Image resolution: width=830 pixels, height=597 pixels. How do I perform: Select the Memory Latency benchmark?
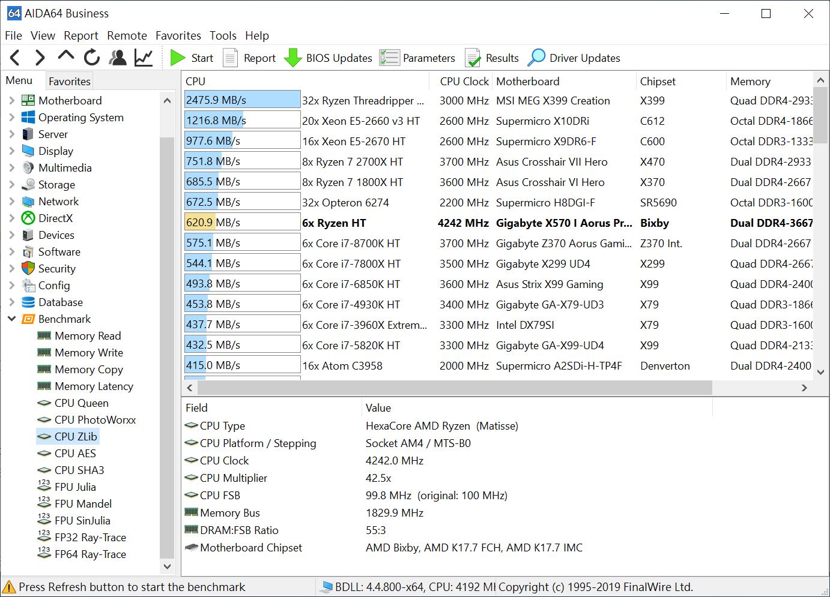(93, 386)
